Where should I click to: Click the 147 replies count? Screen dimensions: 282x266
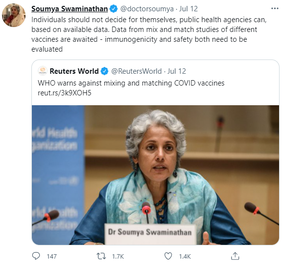click(51, 256)
